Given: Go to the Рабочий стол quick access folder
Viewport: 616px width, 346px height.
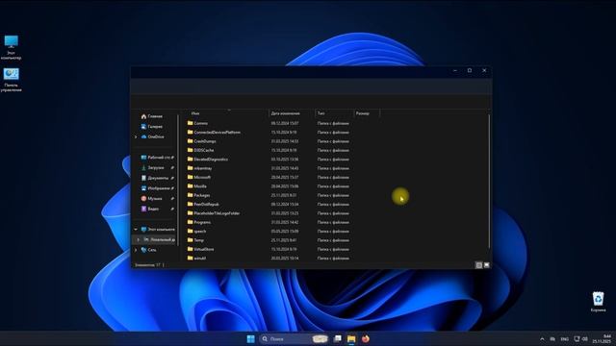Looking at the screenshot, I should tap(156, 158).
